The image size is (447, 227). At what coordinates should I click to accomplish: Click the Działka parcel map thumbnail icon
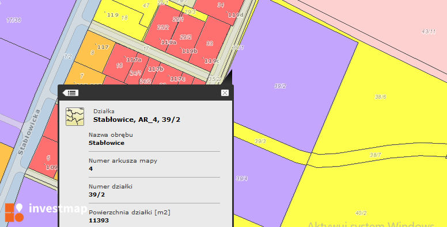[x=75, y=116]
